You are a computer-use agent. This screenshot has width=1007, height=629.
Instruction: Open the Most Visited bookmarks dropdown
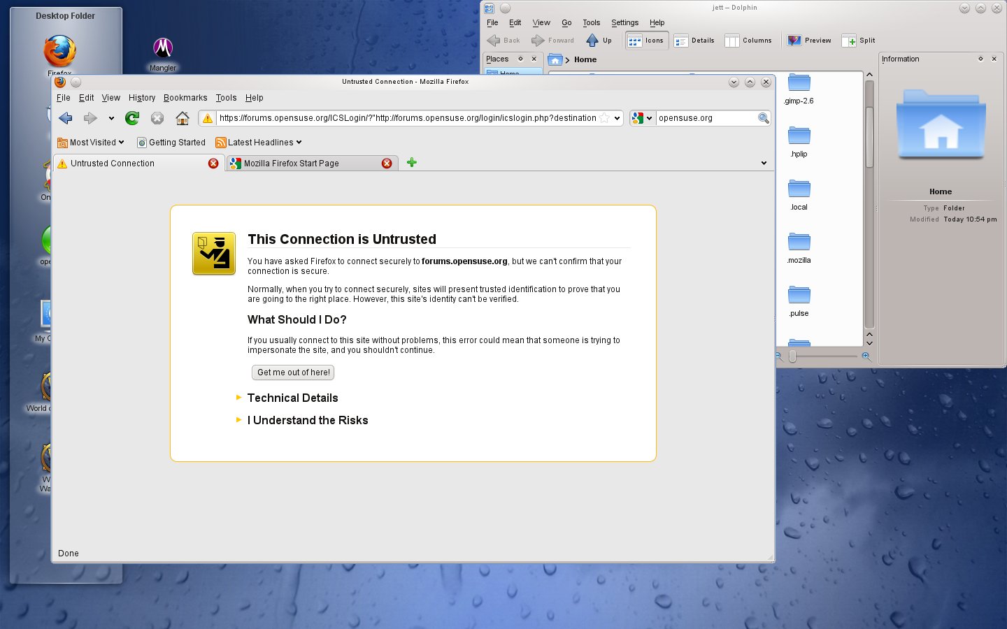point(91,143)
